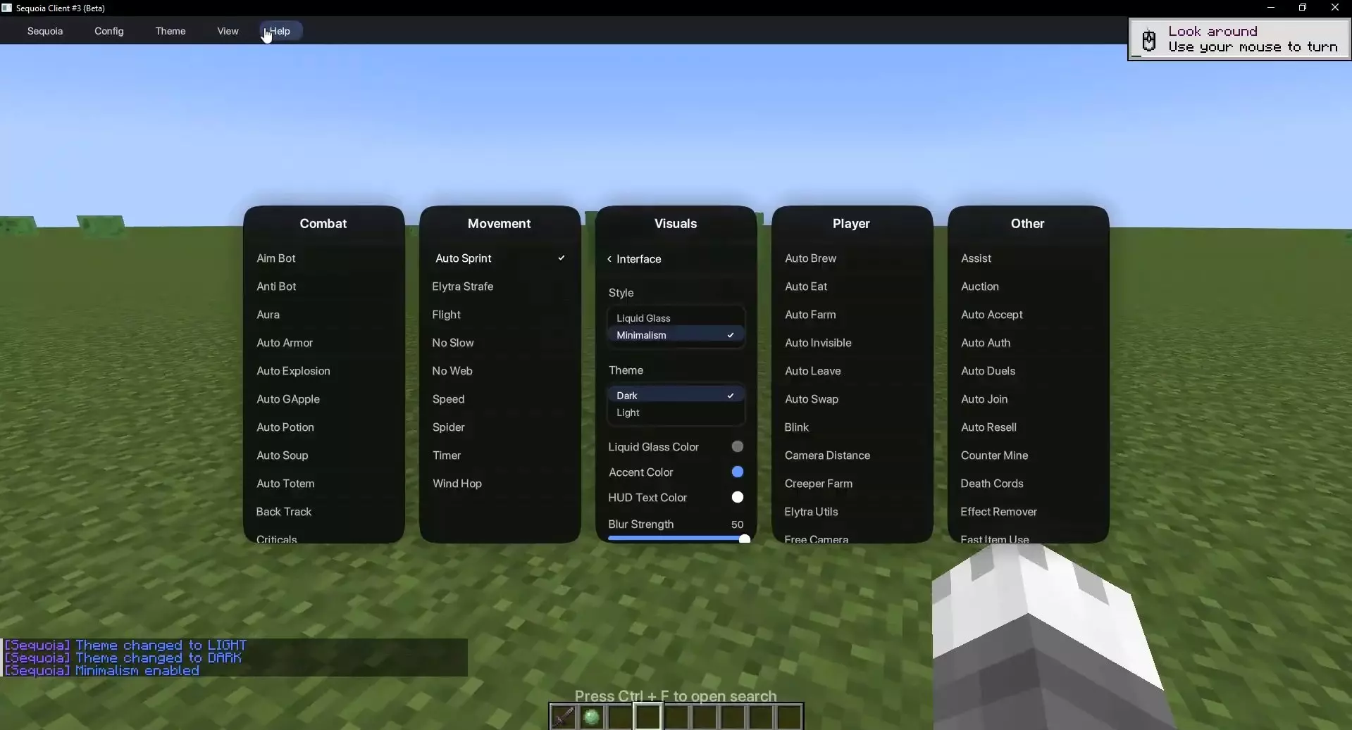The width and height of the screenshot is (1352, 730).
Task: Click the mouse icon in tutorial hint
Action: pos(1149,40)
